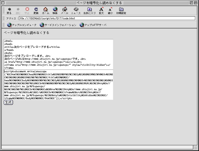The height and width of the screenshot is (151, 199).
Task: Shrink text with the 縮小 icon
Action: click(110, 11)
